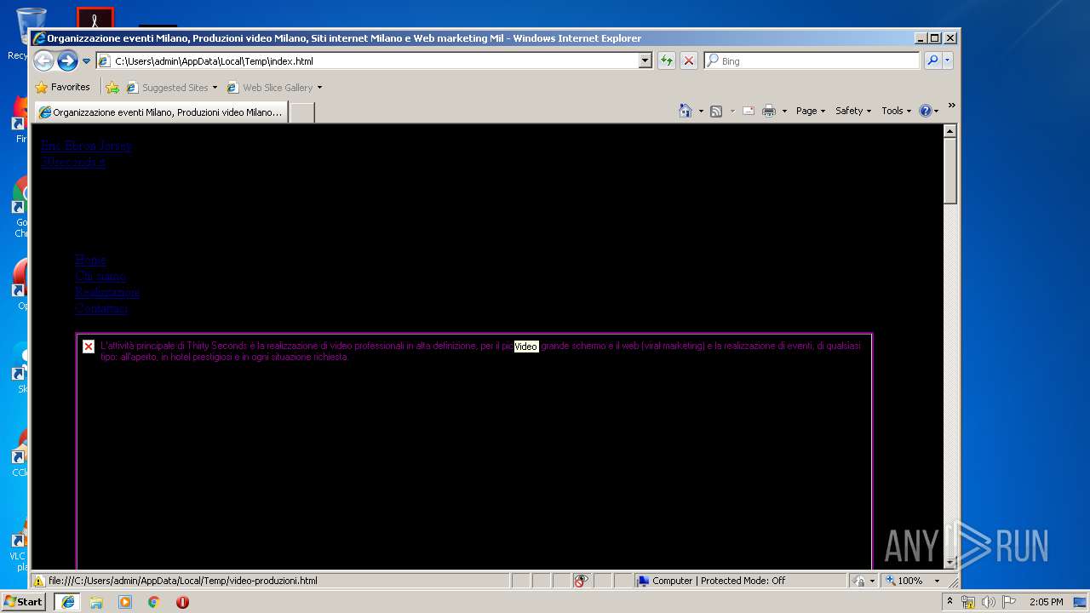Image resolution: width=1090 pixels, height=613 pixels.
Task: Click the blocked content status bar icon
Action: coord(582,581)
